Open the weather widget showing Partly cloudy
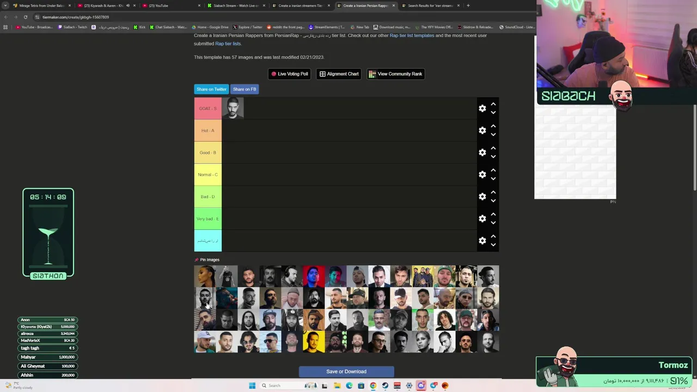 click(x=19, y=385)
